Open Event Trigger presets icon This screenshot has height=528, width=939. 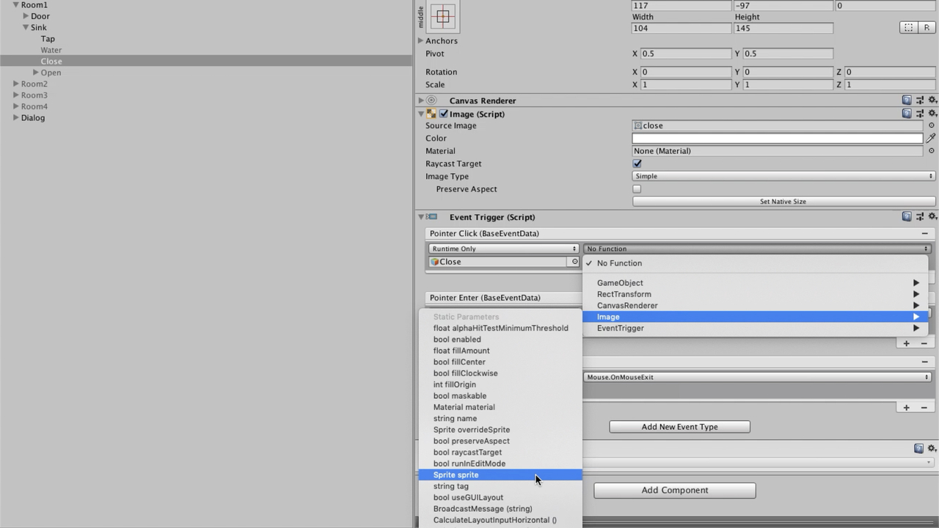(x=920, y=217)
